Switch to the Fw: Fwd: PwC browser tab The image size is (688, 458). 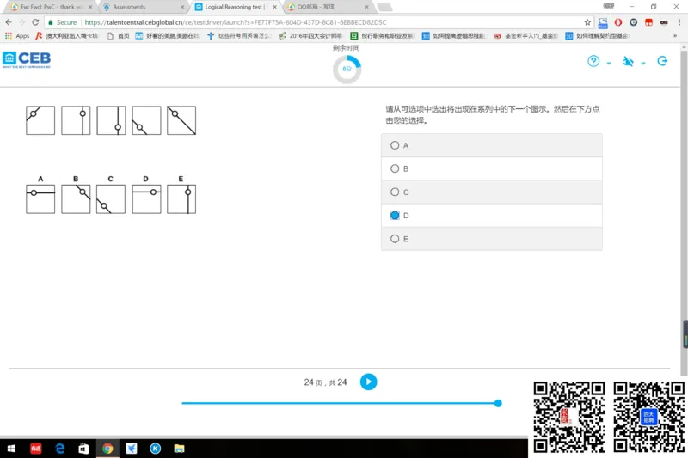(52, 7)
